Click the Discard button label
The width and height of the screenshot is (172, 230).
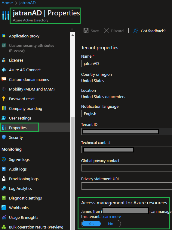coord(117,31)
